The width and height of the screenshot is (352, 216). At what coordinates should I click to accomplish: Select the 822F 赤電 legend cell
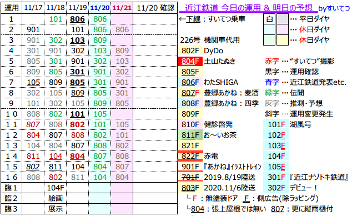click(190, 156)
